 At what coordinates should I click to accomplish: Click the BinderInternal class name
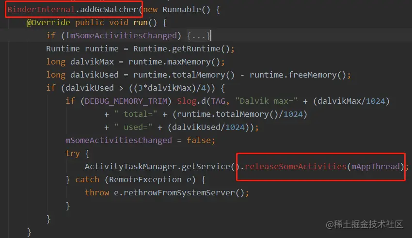(x=41, y=10)
